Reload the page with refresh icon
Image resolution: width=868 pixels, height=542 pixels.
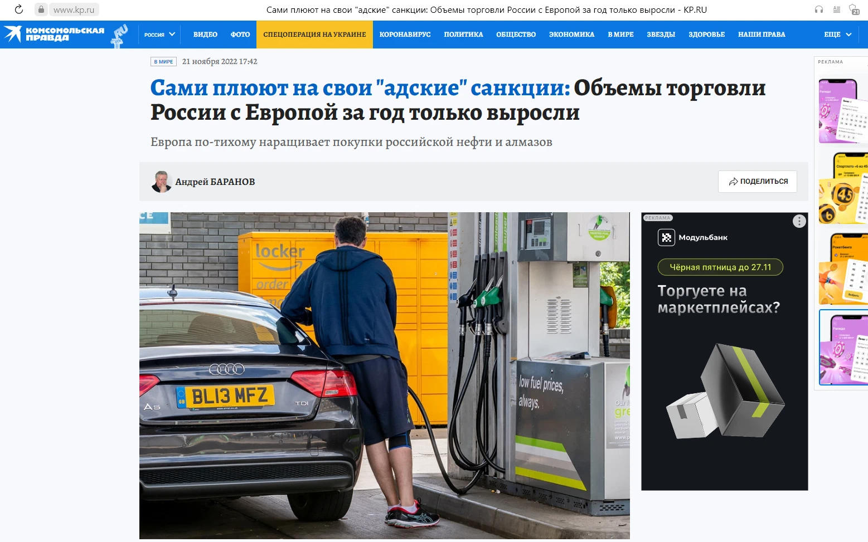18,9
